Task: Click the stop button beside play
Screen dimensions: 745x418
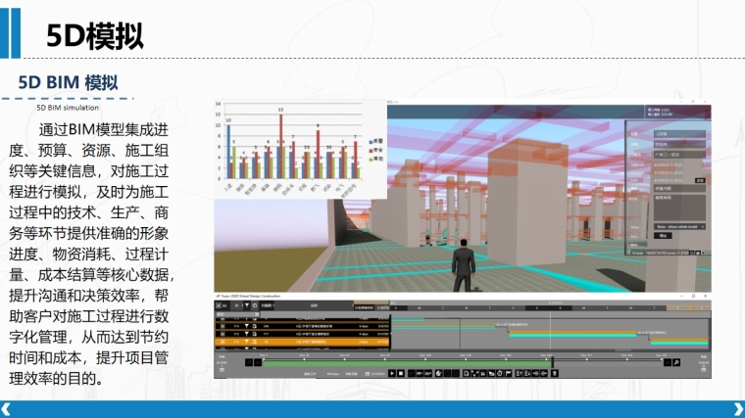Action: tap(401, 373)
